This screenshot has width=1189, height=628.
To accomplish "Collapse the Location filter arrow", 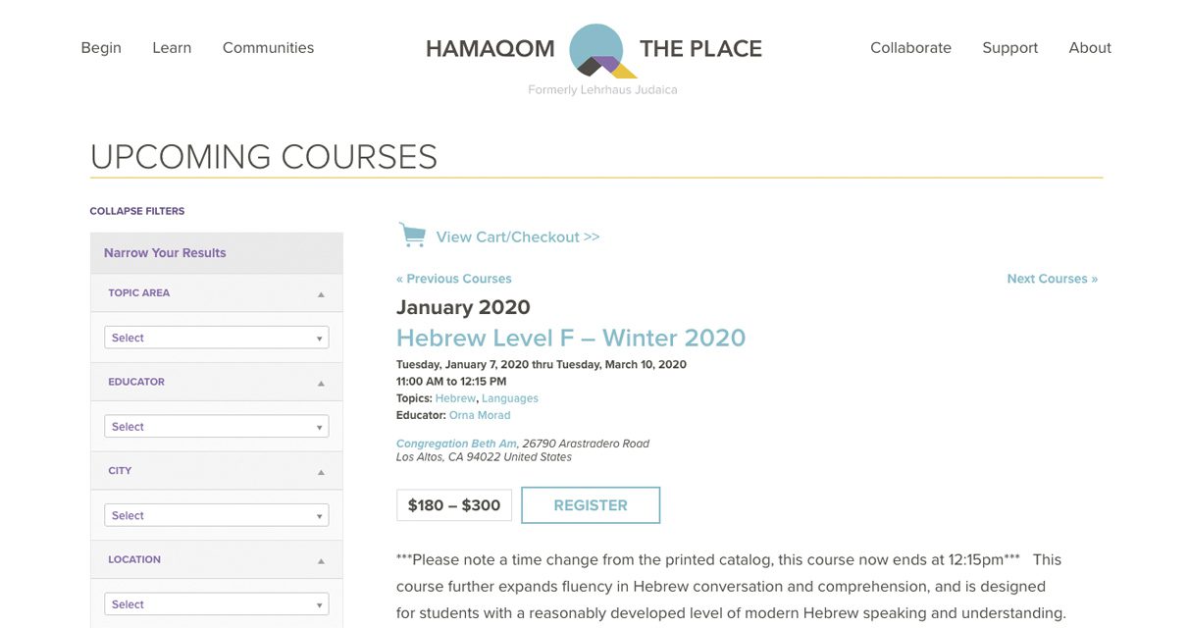I will (321, 561).
